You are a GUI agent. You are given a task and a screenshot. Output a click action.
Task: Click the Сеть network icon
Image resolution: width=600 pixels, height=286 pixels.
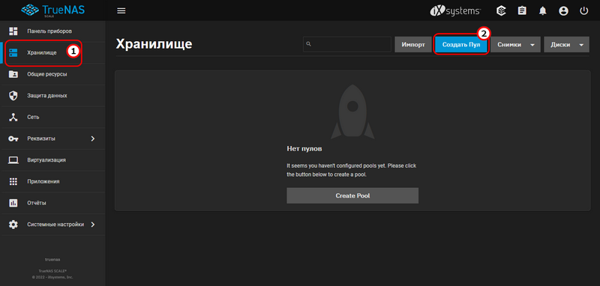click(x=13, y=117)
